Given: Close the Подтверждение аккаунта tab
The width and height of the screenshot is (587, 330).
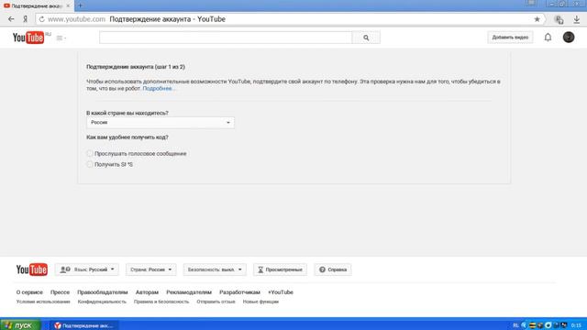Looking at the screenshot, I should tap(68, 5).
